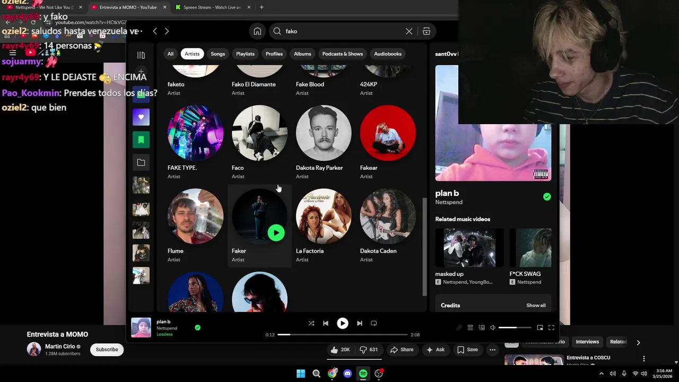679x382 pixels.
Task: Toggle repeat in the player bar
Action: pyautogui.click(x=374, y=323)
